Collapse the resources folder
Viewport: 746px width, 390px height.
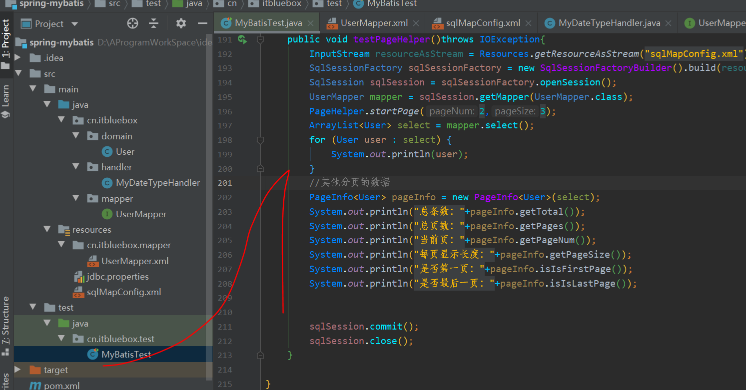tap(48, 229)
